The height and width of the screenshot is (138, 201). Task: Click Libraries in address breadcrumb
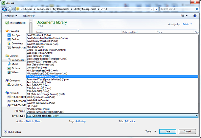(28, 9)
